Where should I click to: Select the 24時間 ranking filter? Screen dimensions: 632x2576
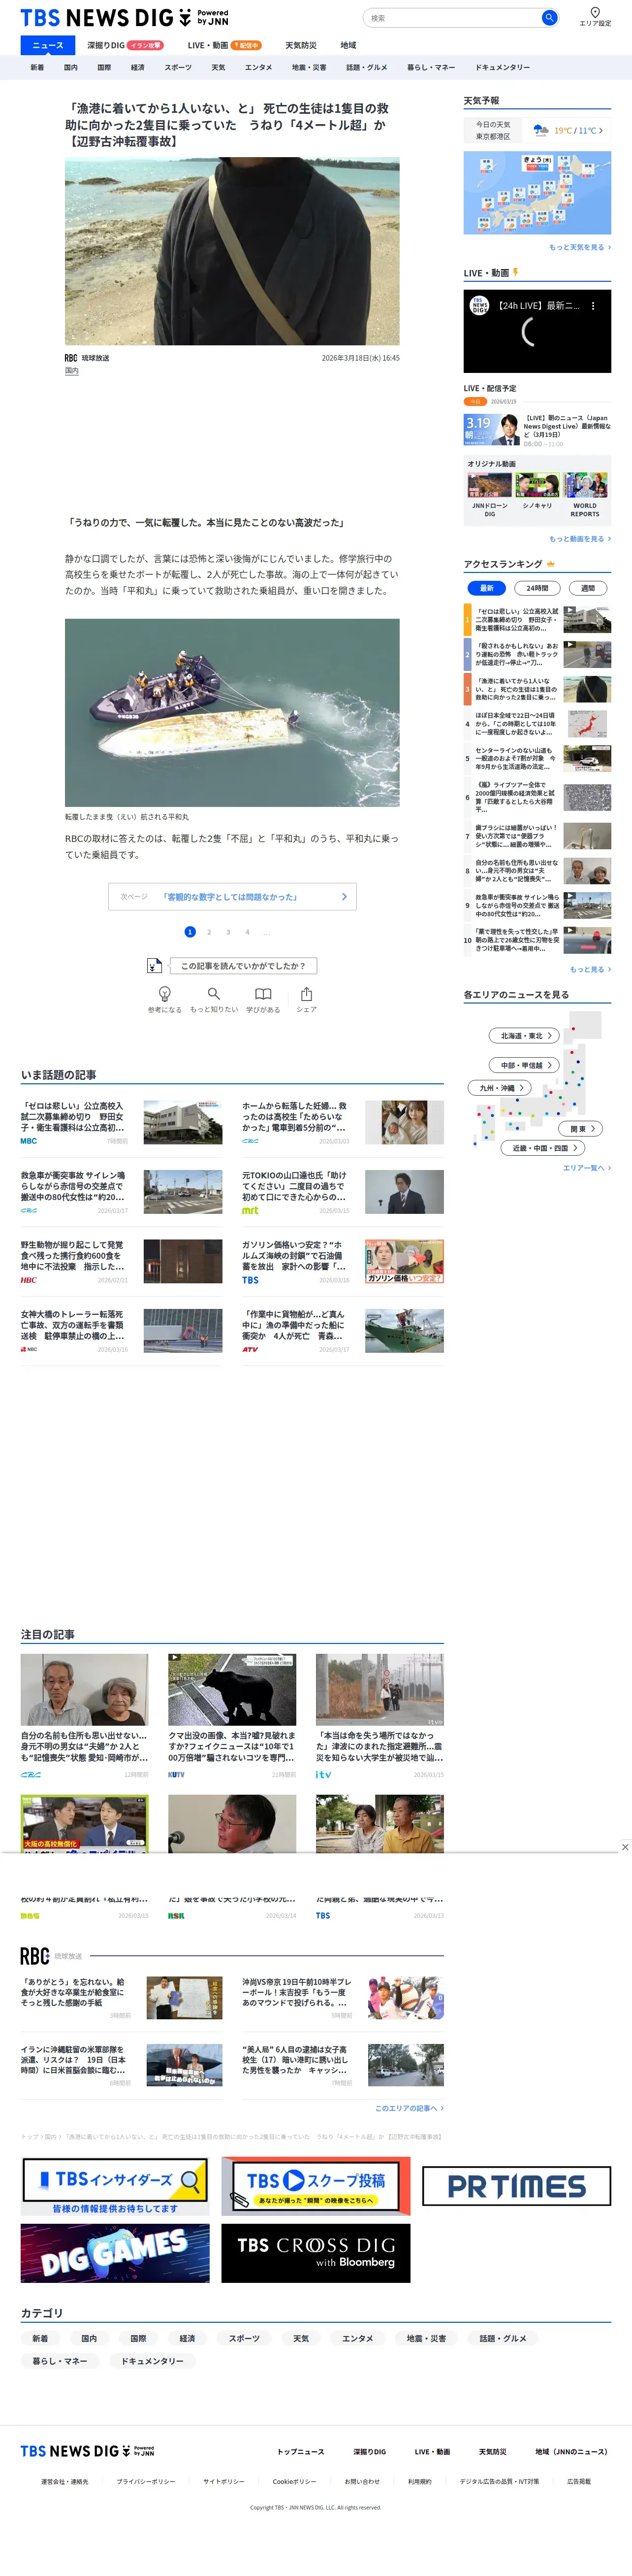coord(537,588)
